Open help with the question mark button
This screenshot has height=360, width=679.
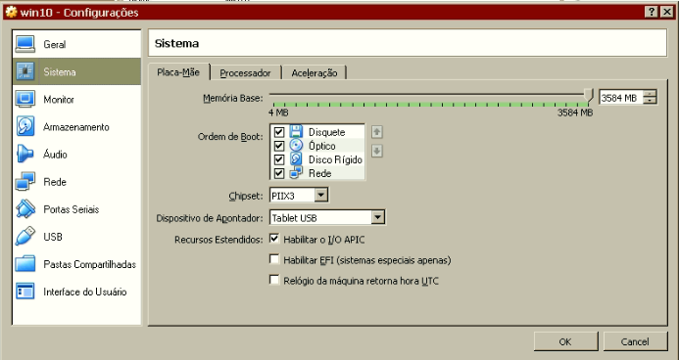tap(652, 12)
